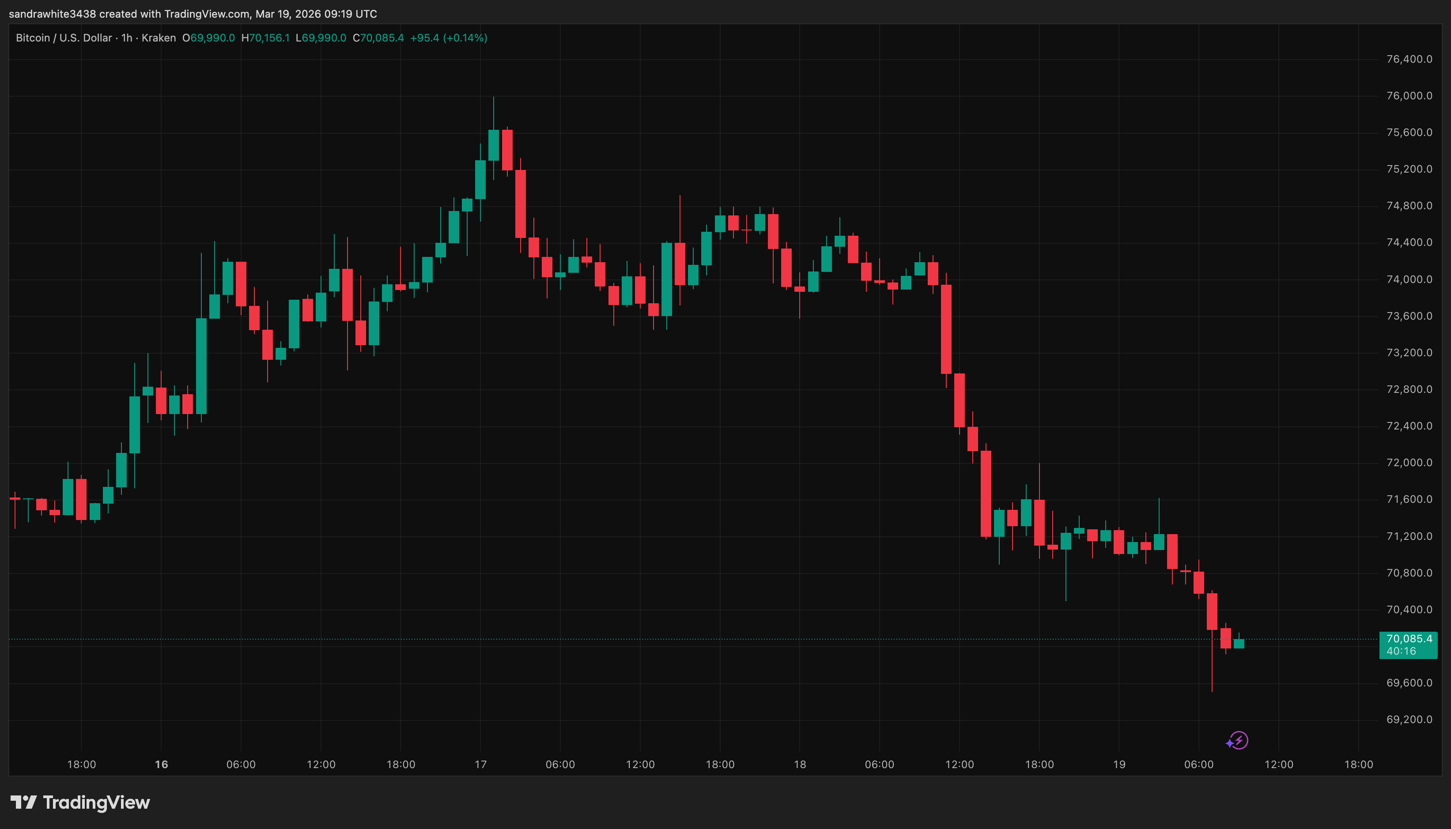Screen dimensions: 1451x829
Task: Click the O69,990.0 open price value
Action: pos(208,38)
